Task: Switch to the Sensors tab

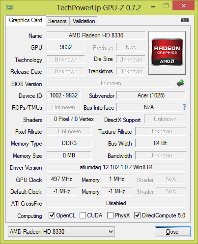Action: pyautogui.click(x=57, y=21)
